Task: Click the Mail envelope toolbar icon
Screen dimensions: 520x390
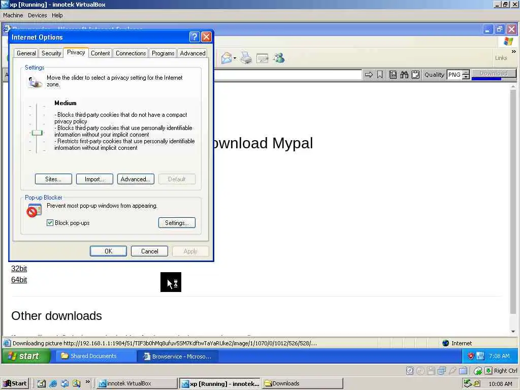Action: pyautogui.click(x=226, y=58)
